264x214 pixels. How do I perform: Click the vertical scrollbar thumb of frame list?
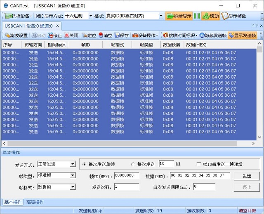click(x=259, y=49)
